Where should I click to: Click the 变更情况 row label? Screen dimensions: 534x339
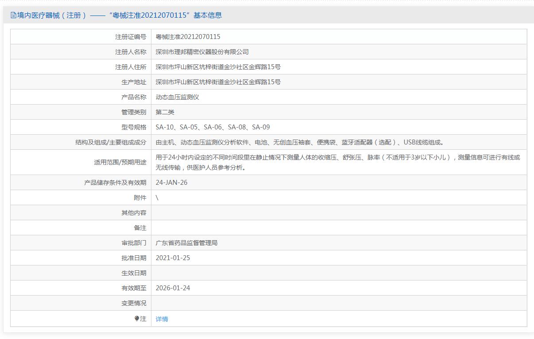click(x=134, y=303)
